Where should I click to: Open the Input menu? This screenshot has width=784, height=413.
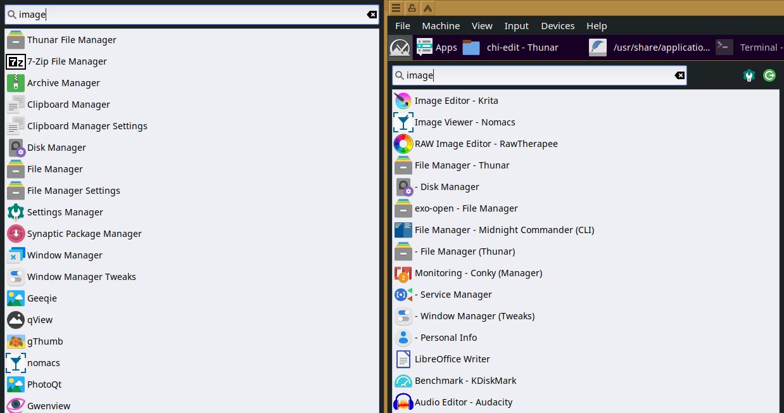coord(516,26)
